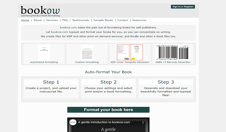Click 'Create a project, and upload' text
The image size is (226, 132).
click(51, 88)
